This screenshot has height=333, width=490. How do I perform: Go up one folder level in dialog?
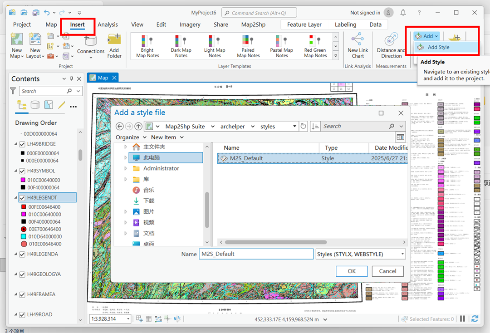[138, 127]
